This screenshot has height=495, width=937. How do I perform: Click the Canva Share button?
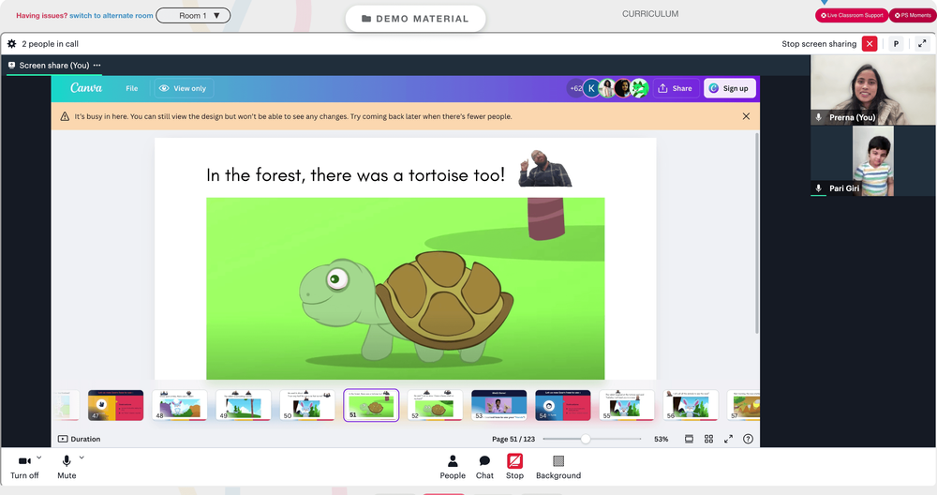pyautogui.click(x=676, y=88)
